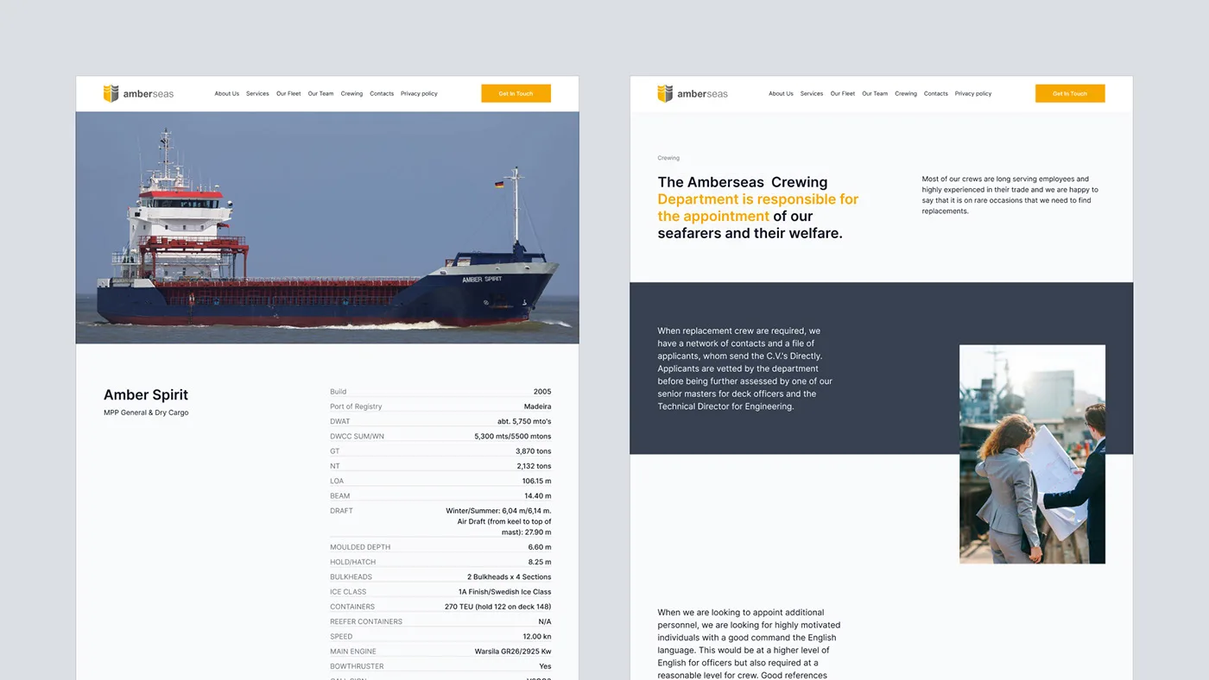1209x680 pixels.
Task: Click the small Crewing breadcrumb label
Action: tap(668, 158)
